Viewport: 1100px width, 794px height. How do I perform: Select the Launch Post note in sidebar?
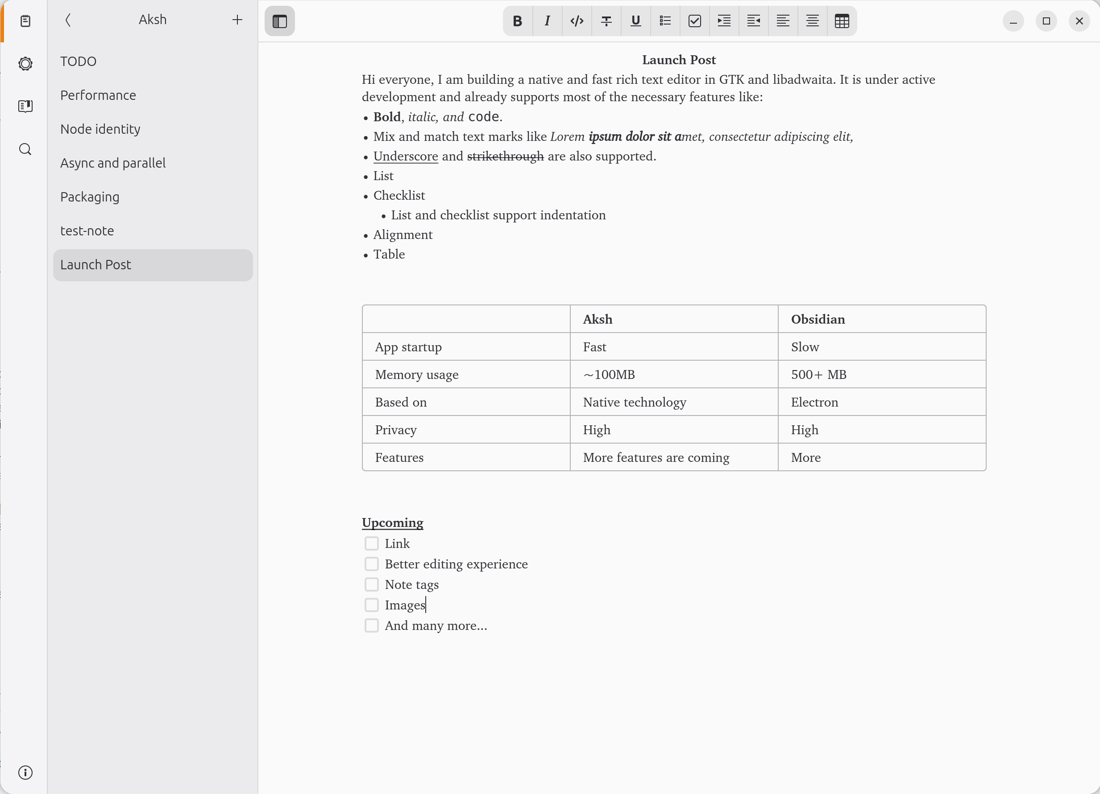153,265
